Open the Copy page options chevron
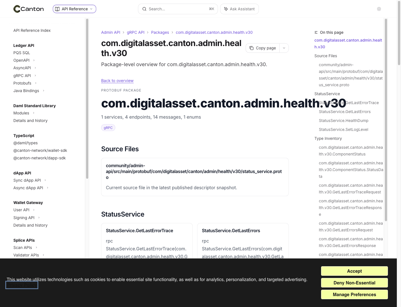Image resolution: width=401 pixels, height=307 pixels. 284,48
